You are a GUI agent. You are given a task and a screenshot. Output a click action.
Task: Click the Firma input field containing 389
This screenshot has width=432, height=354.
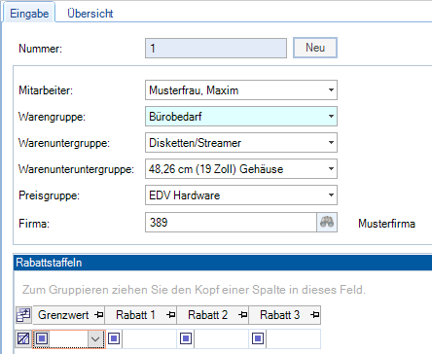pos(231,223)
